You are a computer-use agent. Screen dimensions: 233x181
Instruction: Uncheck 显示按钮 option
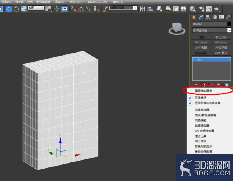click(210, 98)
